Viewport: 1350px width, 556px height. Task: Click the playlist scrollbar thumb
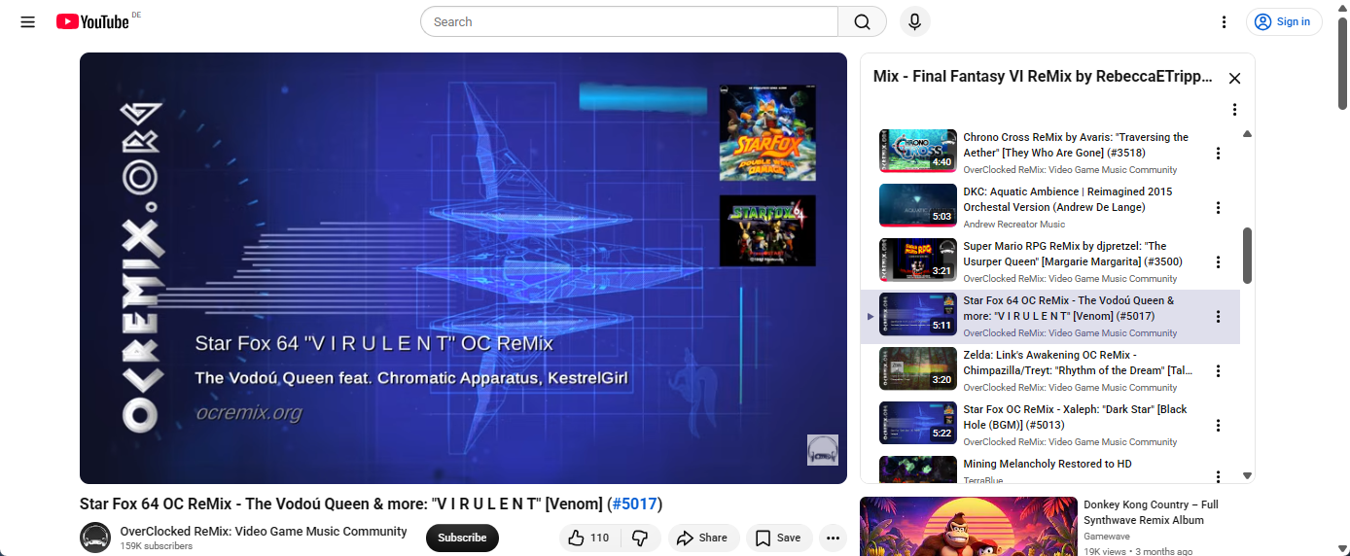(1247, 256)
